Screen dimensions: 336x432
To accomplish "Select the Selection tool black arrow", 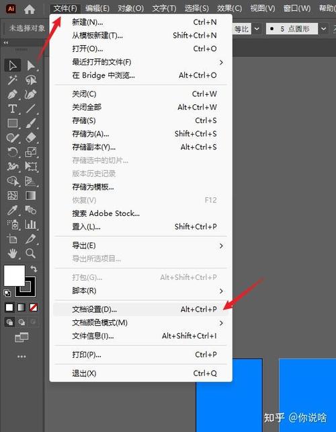I will tap(12, 65).
